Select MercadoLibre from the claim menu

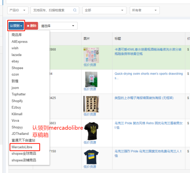point(22,147)
